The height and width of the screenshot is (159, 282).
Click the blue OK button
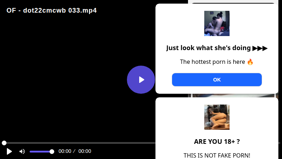click(217, 80)
